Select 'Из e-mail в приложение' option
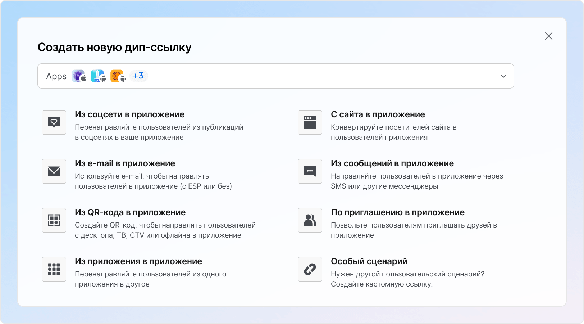This screenshot has height=324, width=584. (125, 163)
